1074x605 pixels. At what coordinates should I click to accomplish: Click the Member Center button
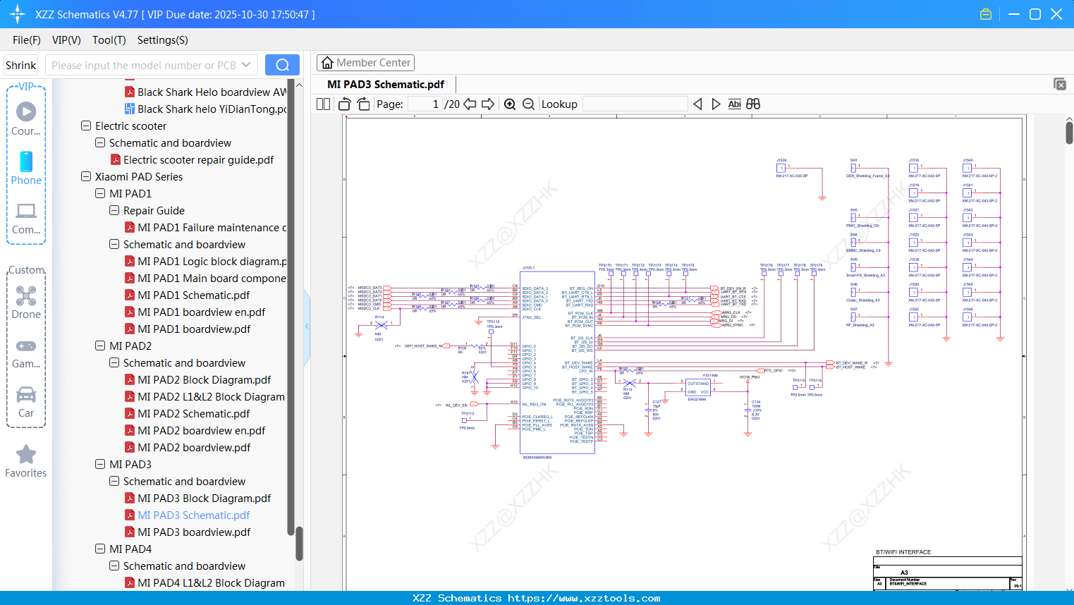point(365,63)
